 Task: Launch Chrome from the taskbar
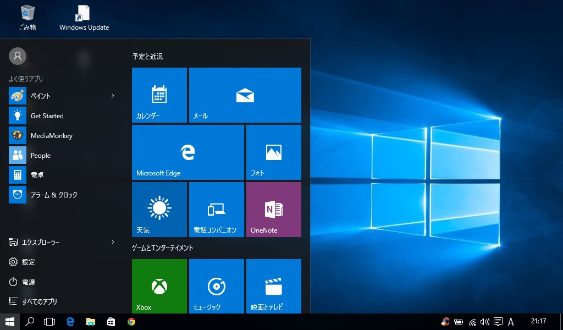131,322
